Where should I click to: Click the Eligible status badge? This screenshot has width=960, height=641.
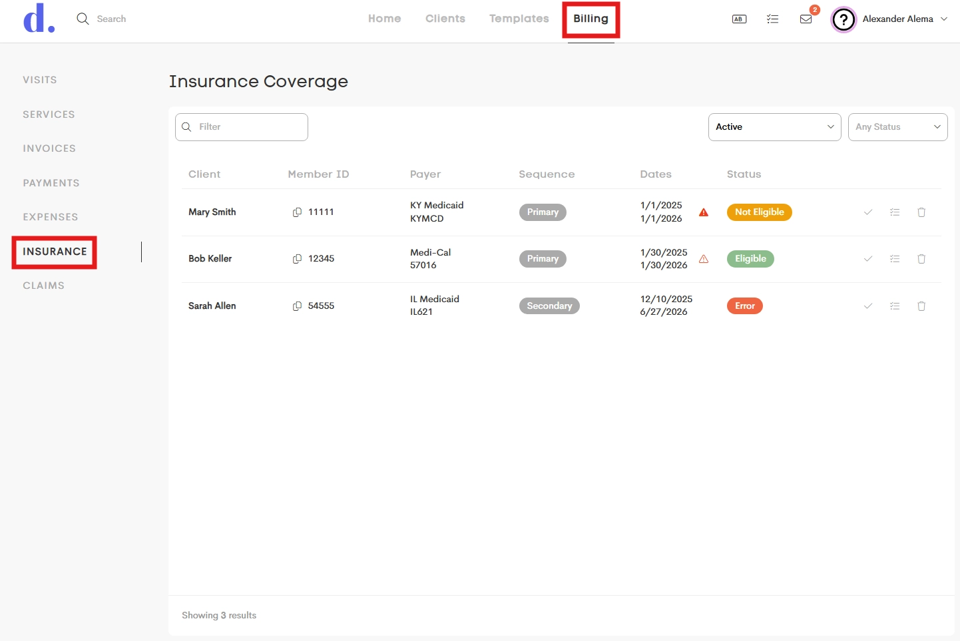(x=750, y=259)
